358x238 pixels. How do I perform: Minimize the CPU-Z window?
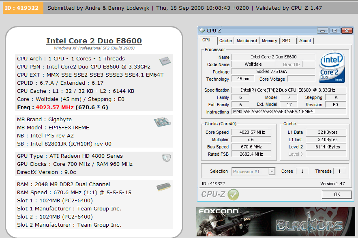point(322,30)
